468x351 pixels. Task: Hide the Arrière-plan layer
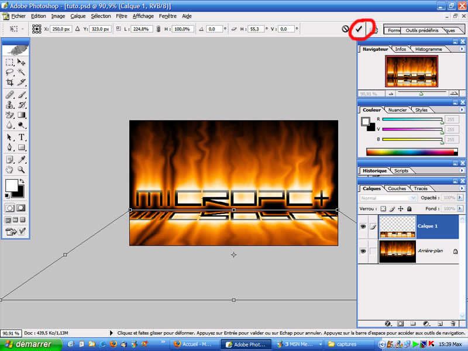tap(363, 251)
